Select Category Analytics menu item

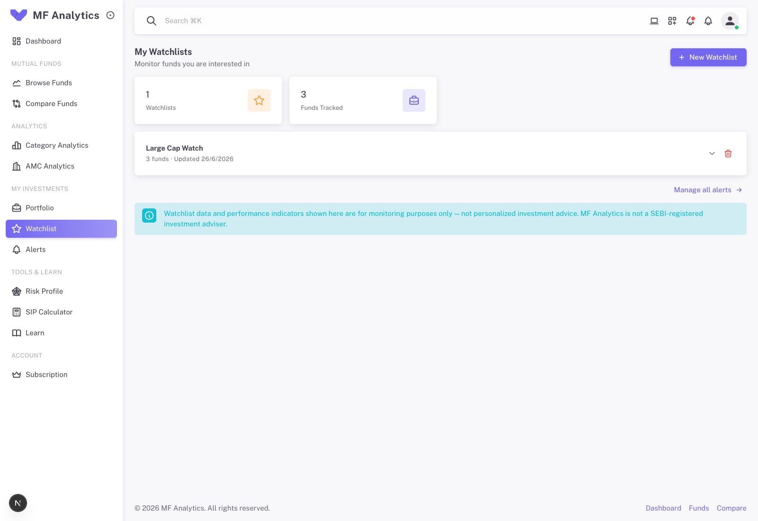click(x=61, y=145)
